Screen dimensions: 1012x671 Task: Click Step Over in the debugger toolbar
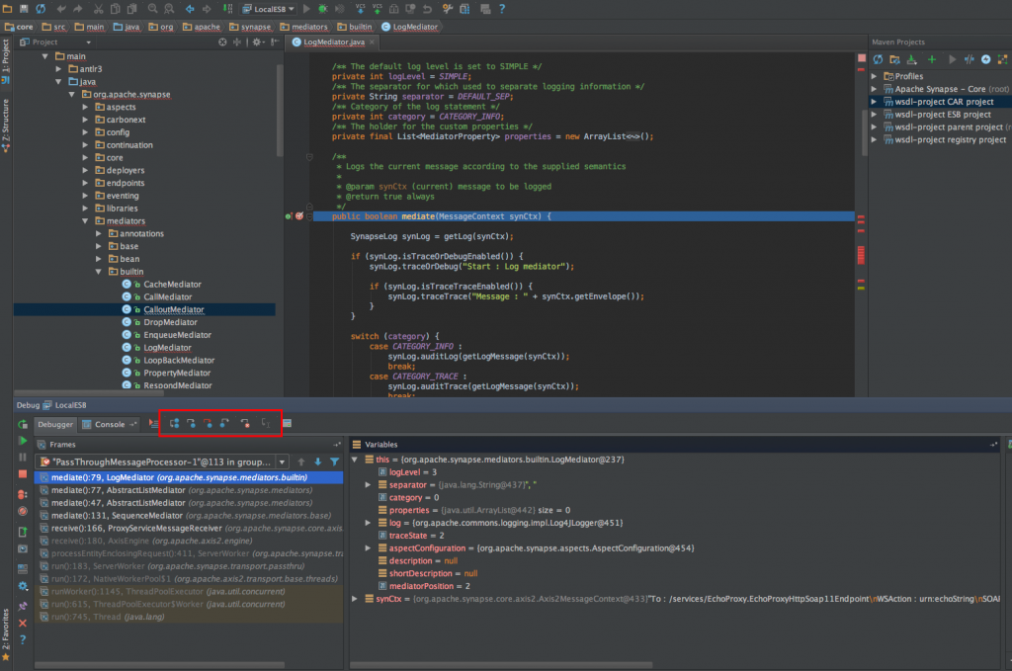coord(174,423)
